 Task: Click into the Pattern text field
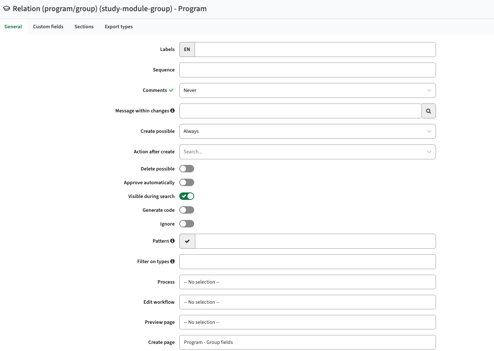315,241
